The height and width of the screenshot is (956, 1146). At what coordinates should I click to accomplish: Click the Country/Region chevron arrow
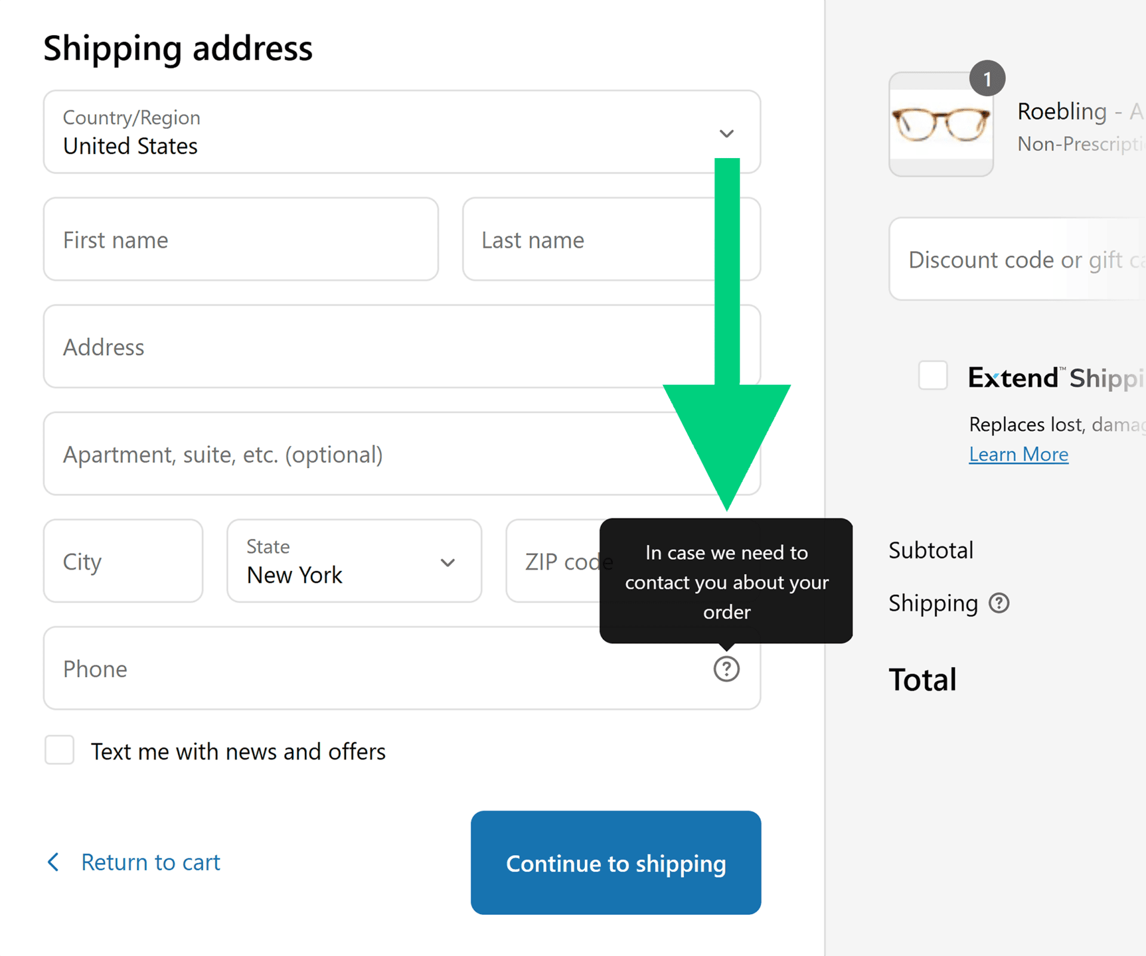pos(726,134)
